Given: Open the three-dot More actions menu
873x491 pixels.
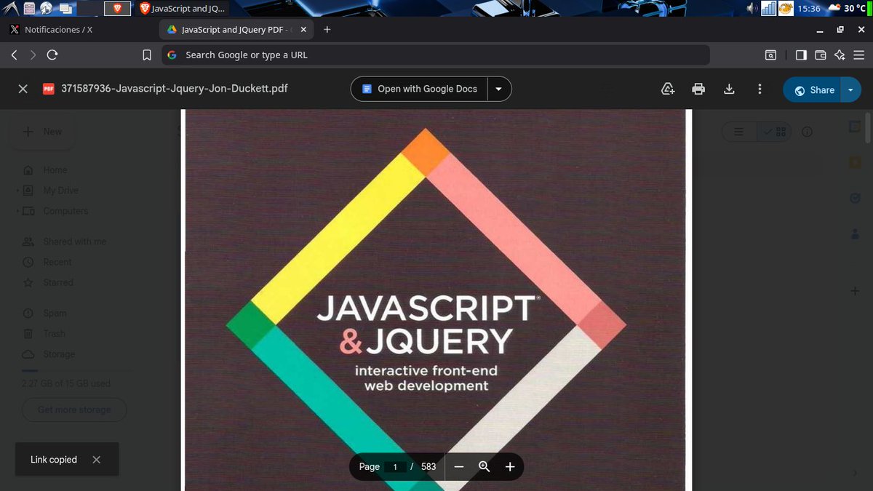Looking at the screenshot, I should click(760, 89).
